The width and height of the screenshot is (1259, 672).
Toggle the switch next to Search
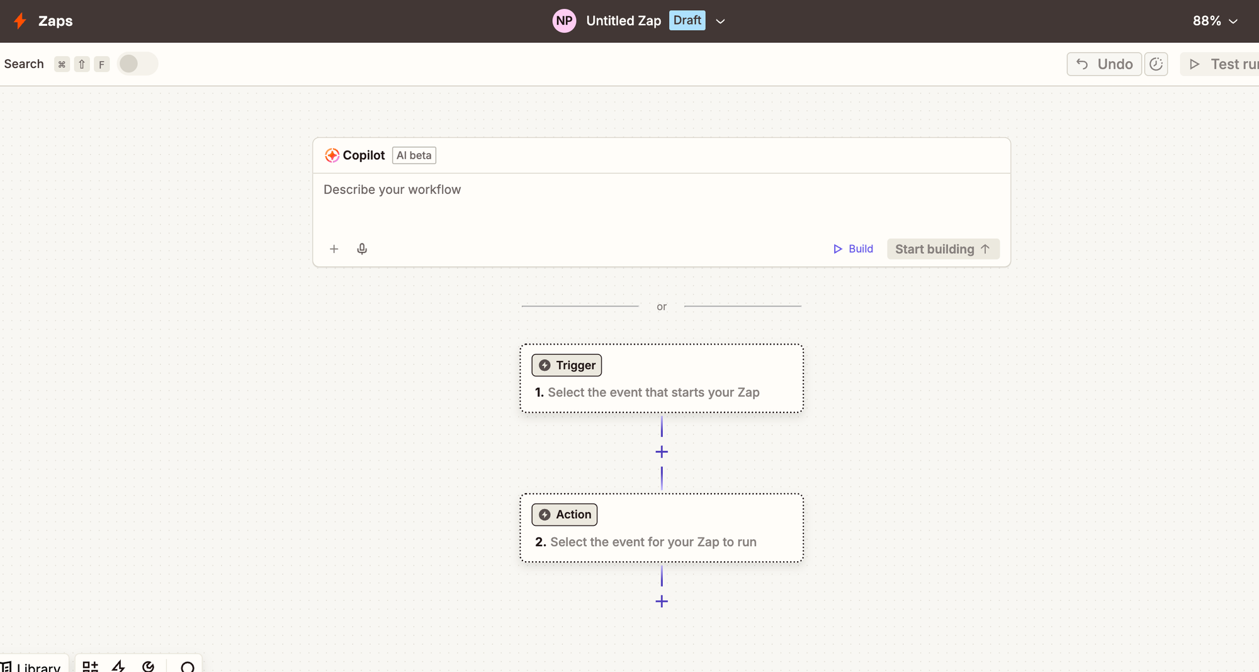[x=137, y=64]
